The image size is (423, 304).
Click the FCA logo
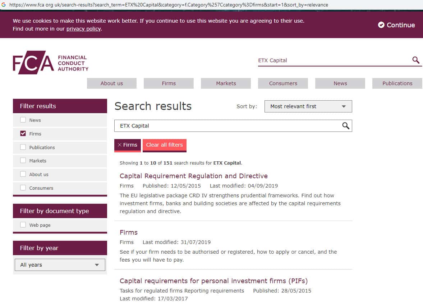click(51, 63)
